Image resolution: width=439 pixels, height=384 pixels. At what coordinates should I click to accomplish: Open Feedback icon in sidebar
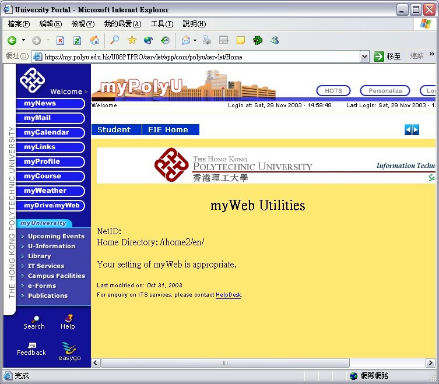pyautogui.click(x=31, y=349)
